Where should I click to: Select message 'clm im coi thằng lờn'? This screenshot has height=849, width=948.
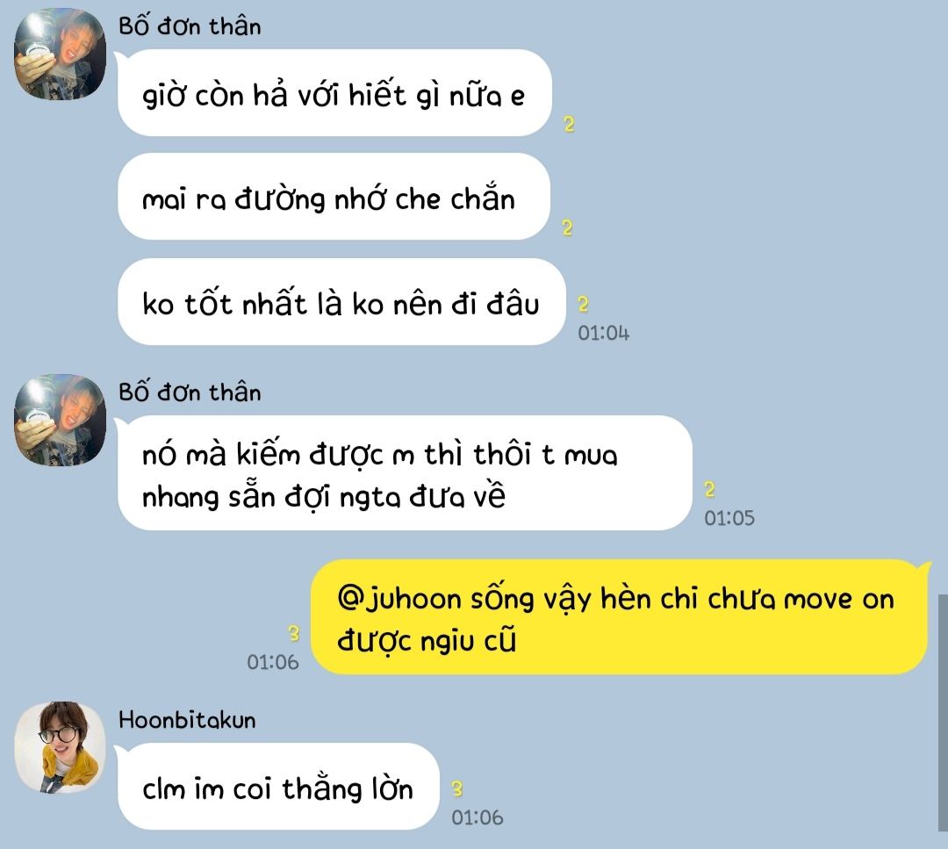(x=278, y=786)
